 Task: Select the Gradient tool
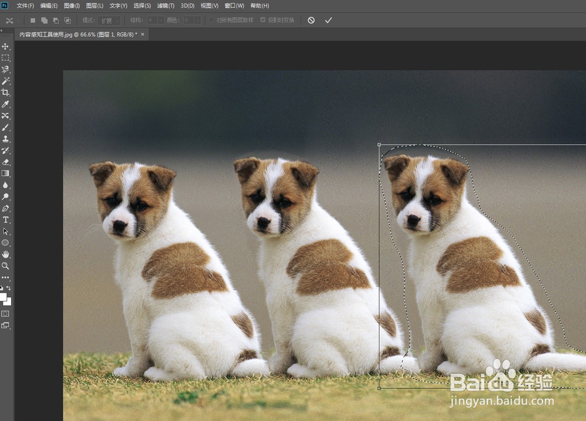pyautogui.click(x=5, y=174)
